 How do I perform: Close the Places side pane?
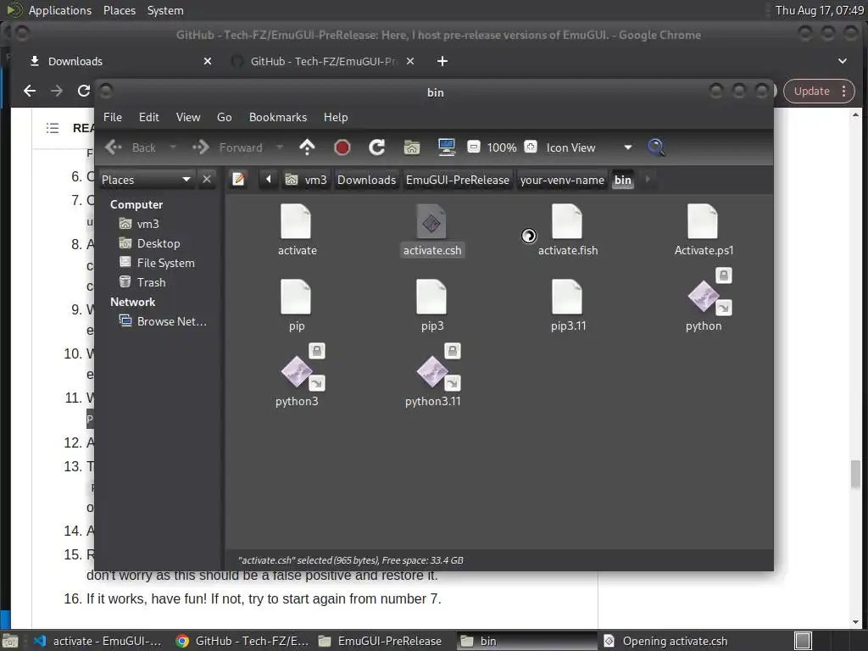[207, 180]
